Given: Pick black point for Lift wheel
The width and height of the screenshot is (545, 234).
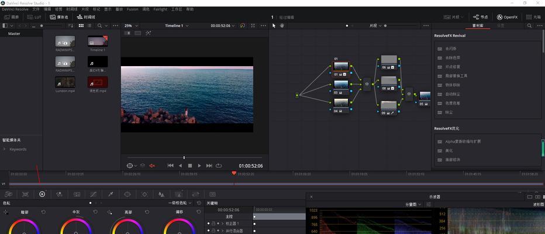Looking at the screenshot, I should [6, 212].
